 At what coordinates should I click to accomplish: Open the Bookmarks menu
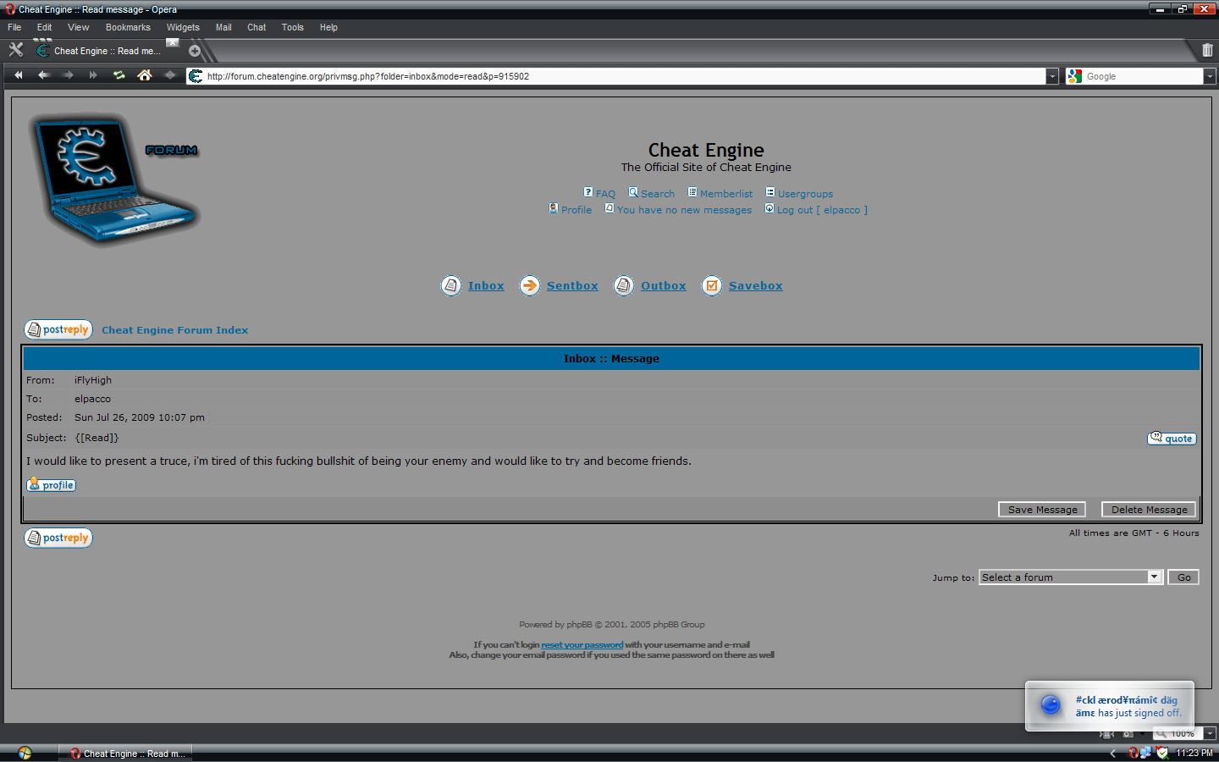point(129,27)
